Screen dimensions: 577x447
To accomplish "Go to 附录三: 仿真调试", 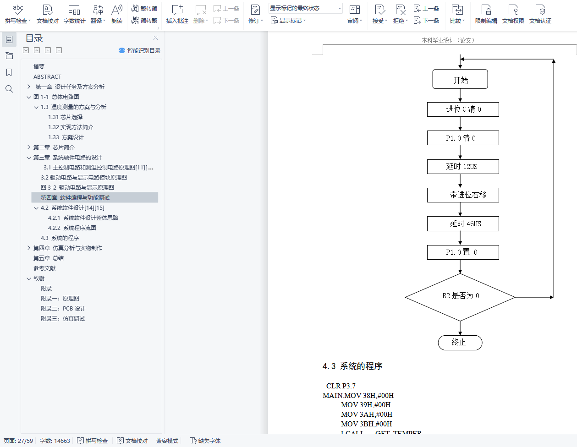I will 63,318.
